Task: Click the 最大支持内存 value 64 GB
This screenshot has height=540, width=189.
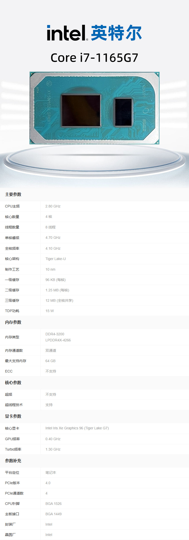Action: point(50,361)
